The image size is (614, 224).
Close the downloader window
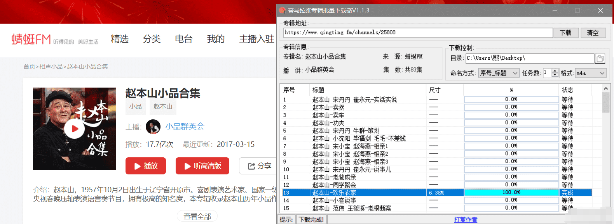pos(600,10)
